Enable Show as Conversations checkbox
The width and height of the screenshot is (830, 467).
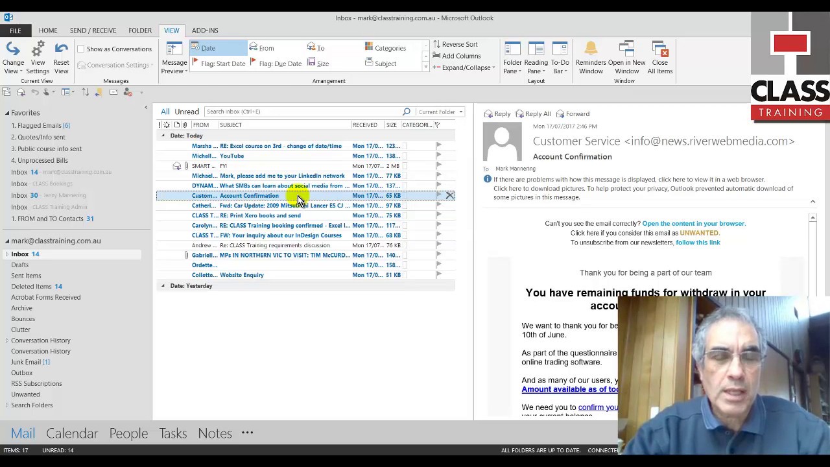[x=81, y=49]
